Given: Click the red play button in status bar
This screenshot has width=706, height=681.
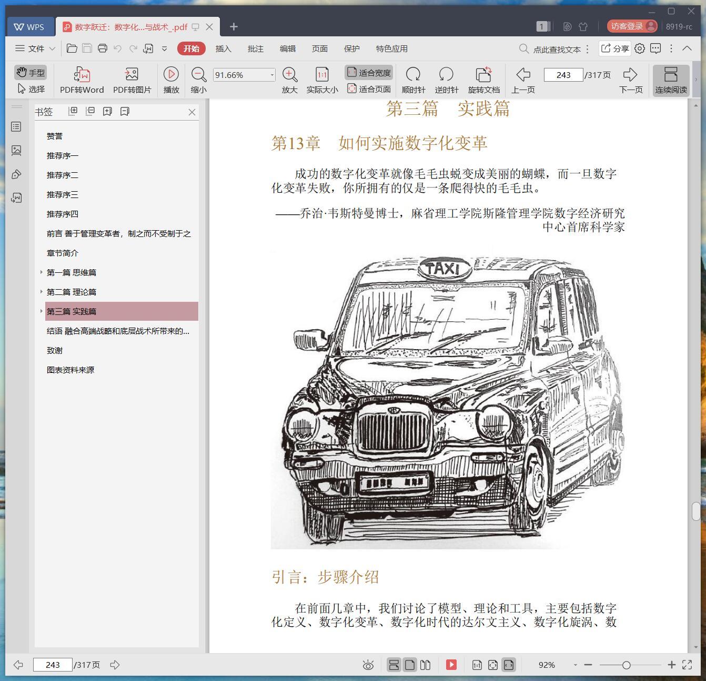Looking at the screenshot, I should [451, 665].
